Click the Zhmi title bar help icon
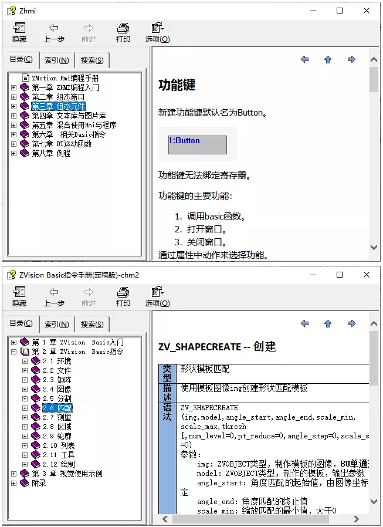This screenshot has width=383, height=527. [x=11, y=11]
